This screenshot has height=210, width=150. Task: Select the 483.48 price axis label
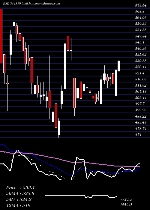140,122
